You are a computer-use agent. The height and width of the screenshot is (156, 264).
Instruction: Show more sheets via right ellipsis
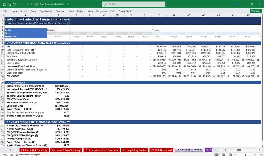click(x=214, y=150)
